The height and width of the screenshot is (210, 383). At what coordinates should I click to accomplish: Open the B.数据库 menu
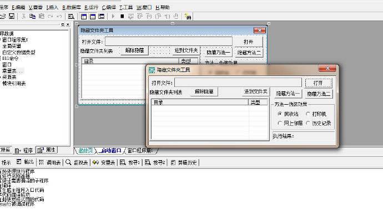click(71, 8)
